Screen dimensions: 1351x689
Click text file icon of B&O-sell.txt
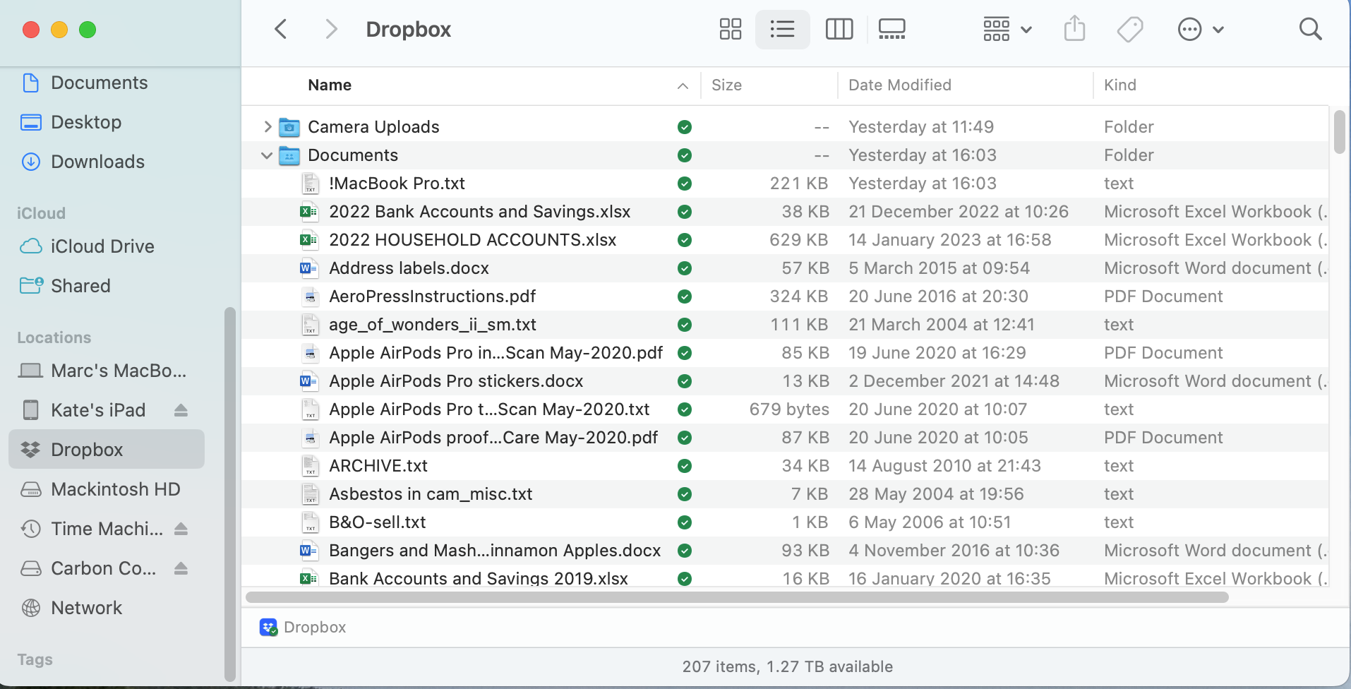pos(310,522)
